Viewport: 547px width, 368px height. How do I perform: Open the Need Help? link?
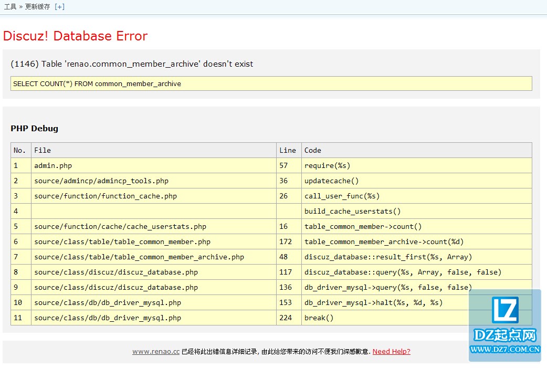coord(392,352)
